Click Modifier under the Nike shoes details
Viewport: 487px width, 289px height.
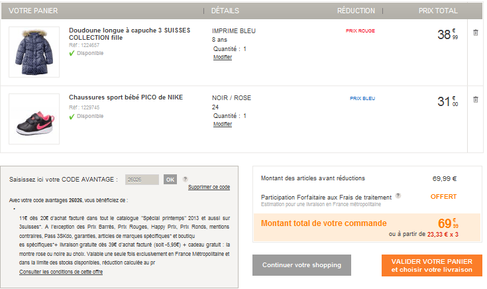click(223, 124)
